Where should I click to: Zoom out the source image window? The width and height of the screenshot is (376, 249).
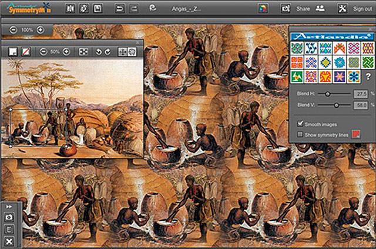(x=43, y=52)
